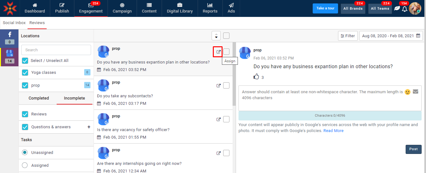Click the envelope icon in reply box
The width and height of the screenshot is (426, 173).
[415, 92]
